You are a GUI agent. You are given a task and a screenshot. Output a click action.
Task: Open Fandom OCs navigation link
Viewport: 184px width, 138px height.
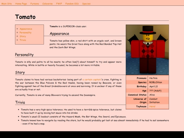click(72, 4)
